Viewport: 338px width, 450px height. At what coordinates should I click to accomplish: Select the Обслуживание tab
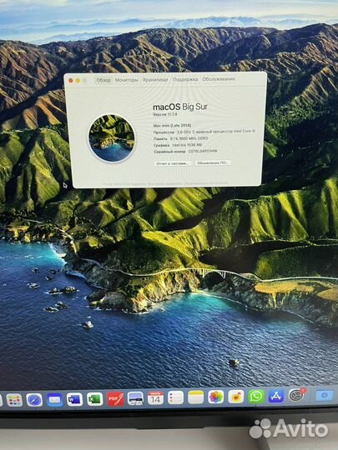click(x=219, y=78)
